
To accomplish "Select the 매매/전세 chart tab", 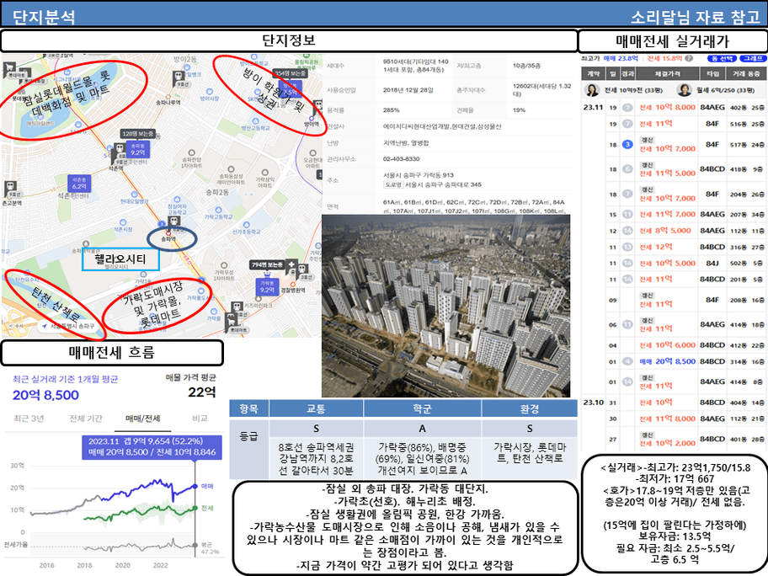I will (143, 419).
